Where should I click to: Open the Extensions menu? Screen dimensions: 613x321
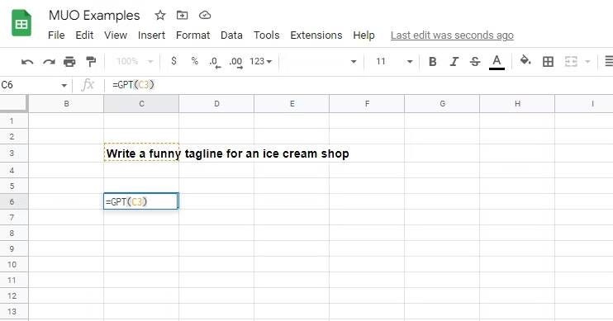(x=316, y=35)
